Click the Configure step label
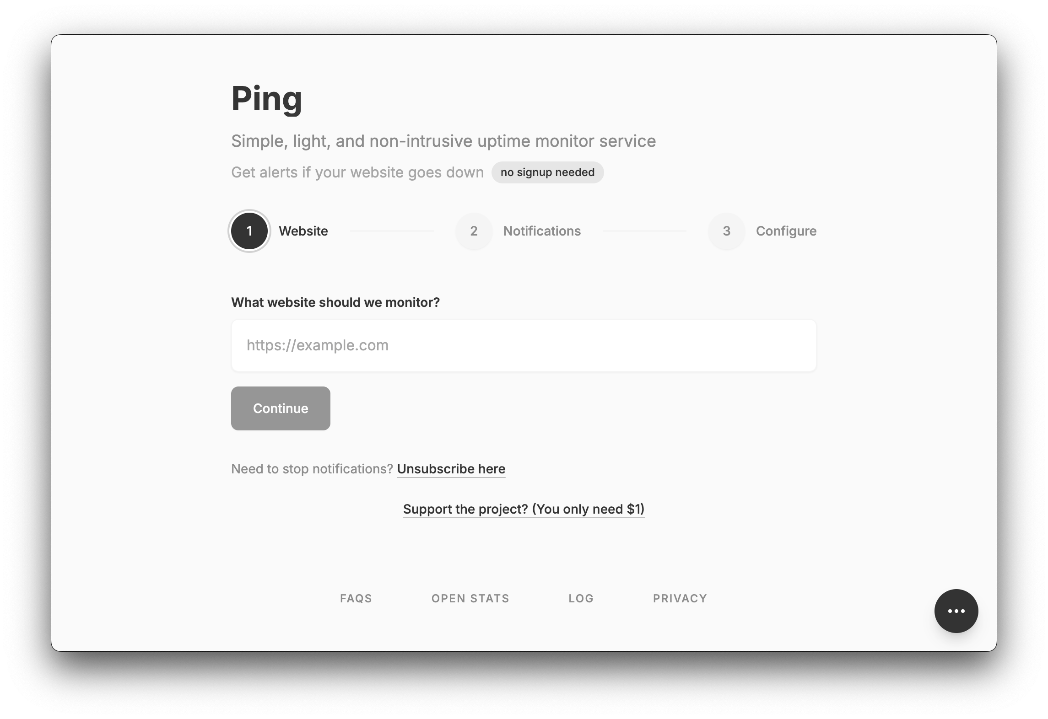This screenshot has height=719, width=1048. (x=786, y=231)
